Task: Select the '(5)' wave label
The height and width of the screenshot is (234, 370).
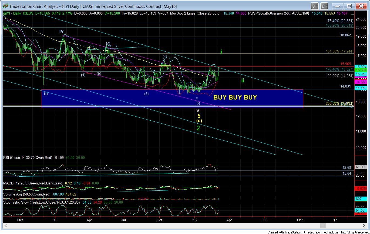Action: (198, 103)
